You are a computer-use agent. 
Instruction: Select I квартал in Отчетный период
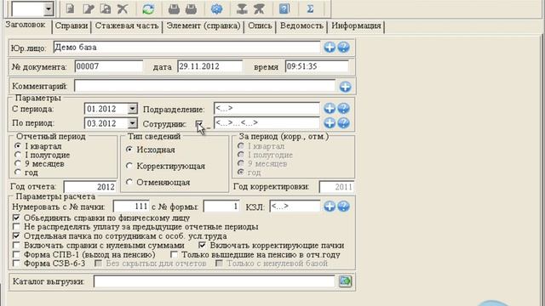pos(18,146)
